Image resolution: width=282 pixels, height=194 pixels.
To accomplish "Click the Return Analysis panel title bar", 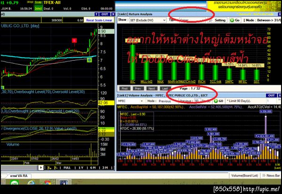I will [198, 14].
